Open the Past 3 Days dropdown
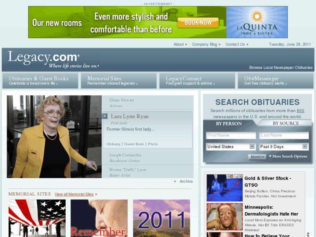The width and height of the screenshot is (316, 237). tap(283, 147)
